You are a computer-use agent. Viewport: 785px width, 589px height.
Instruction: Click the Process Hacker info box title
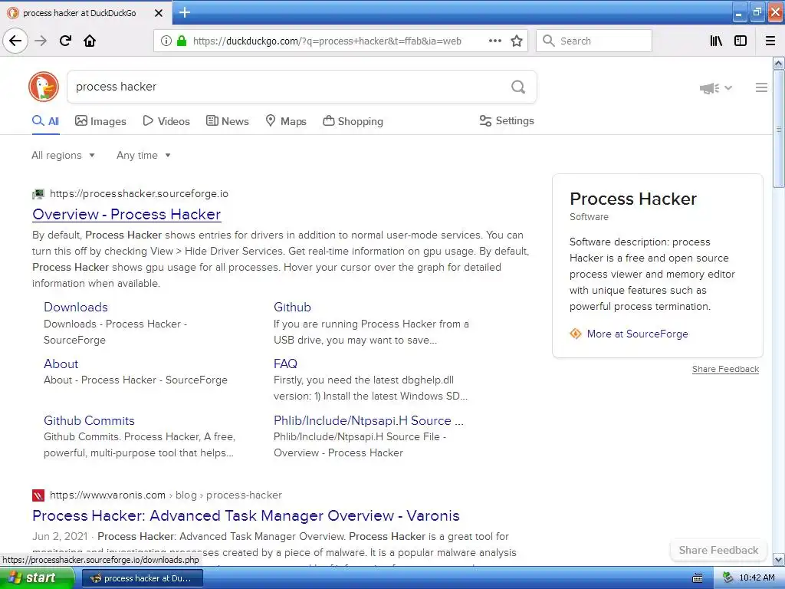(x=632, y=199)
